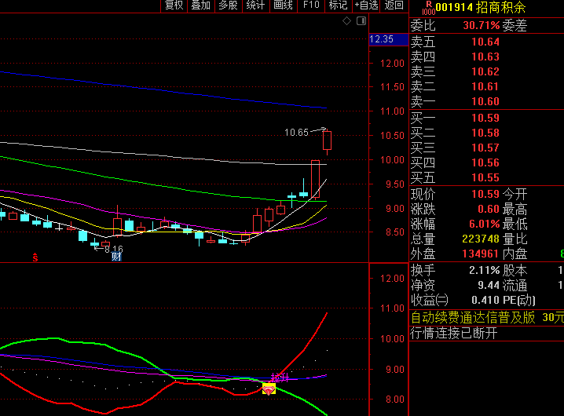Screen dimensions: 564x416
Task: Click the 换手 value 2.11%
Action: click(484, 270)
